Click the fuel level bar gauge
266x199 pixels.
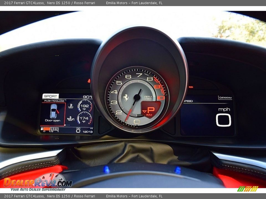coord(51,129)
